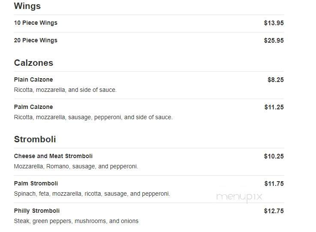This screenshot has width=316, height=232.
Task: Click the $13.95 price for wings
Action: [x=274, y=23]
